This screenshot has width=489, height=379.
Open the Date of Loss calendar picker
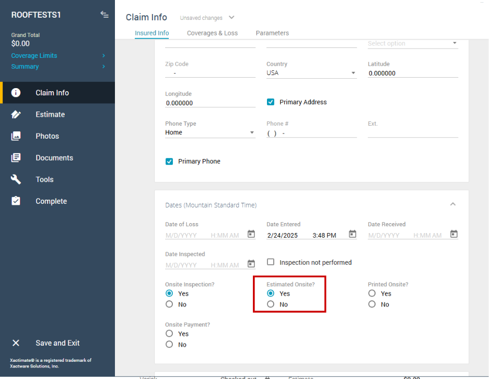click(x=251, y=234)
